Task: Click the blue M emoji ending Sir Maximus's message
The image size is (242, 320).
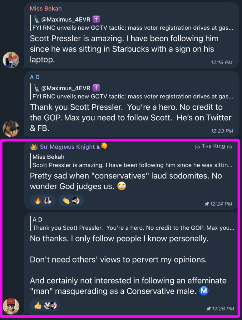Action: coord(204,291)
